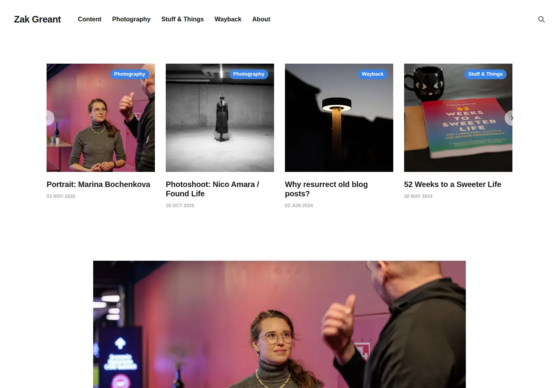This screenshot has height=388, width=559.
Task: Open the search icon in the header
Action: coord(541,19)
